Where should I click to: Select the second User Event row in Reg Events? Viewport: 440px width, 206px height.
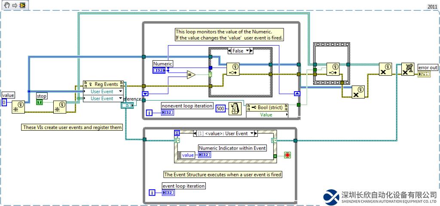click(102, 98)
